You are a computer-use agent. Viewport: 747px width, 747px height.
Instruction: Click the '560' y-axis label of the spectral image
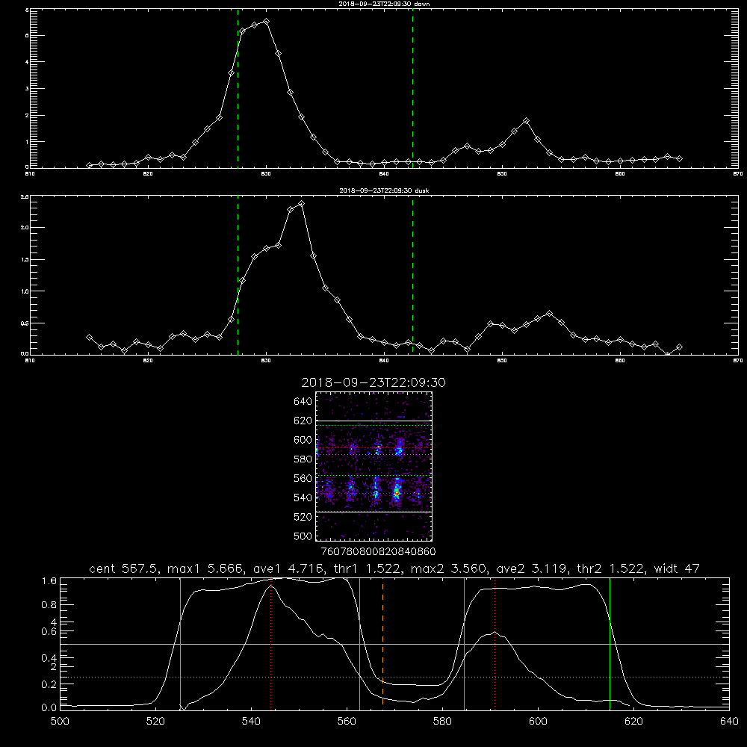[303, 478]
